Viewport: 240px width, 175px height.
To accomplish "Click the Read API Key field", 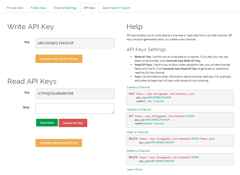I will tap(75, 93).
